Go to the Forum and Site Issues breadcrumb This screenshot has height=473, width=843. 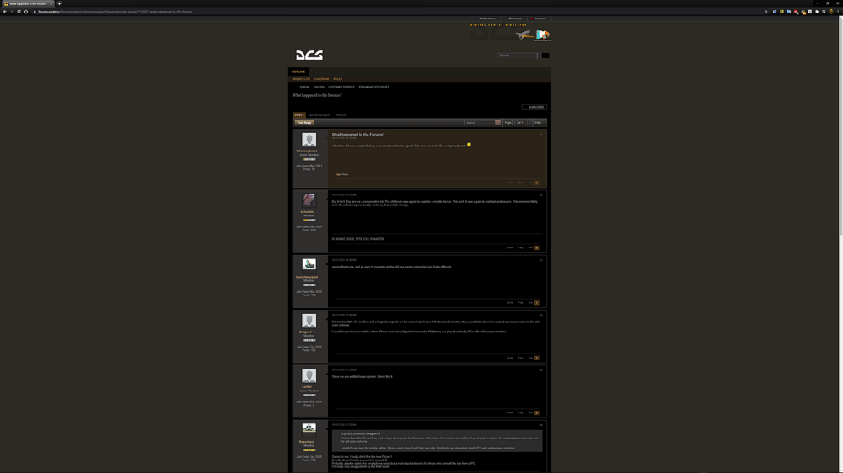point(373,87)
